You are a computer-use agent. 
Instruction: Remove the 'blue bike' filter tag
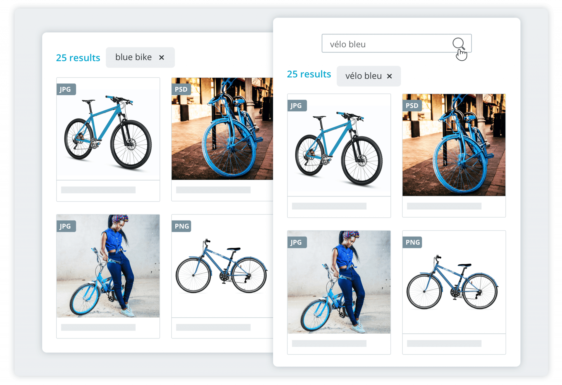162,57
